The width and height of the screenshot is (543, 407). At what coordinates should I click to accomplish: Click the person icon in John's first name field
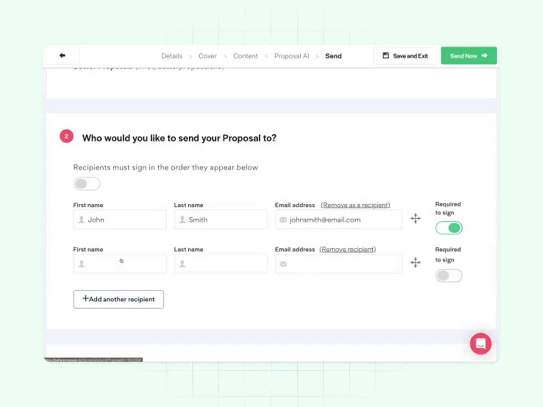coord(81,220)
